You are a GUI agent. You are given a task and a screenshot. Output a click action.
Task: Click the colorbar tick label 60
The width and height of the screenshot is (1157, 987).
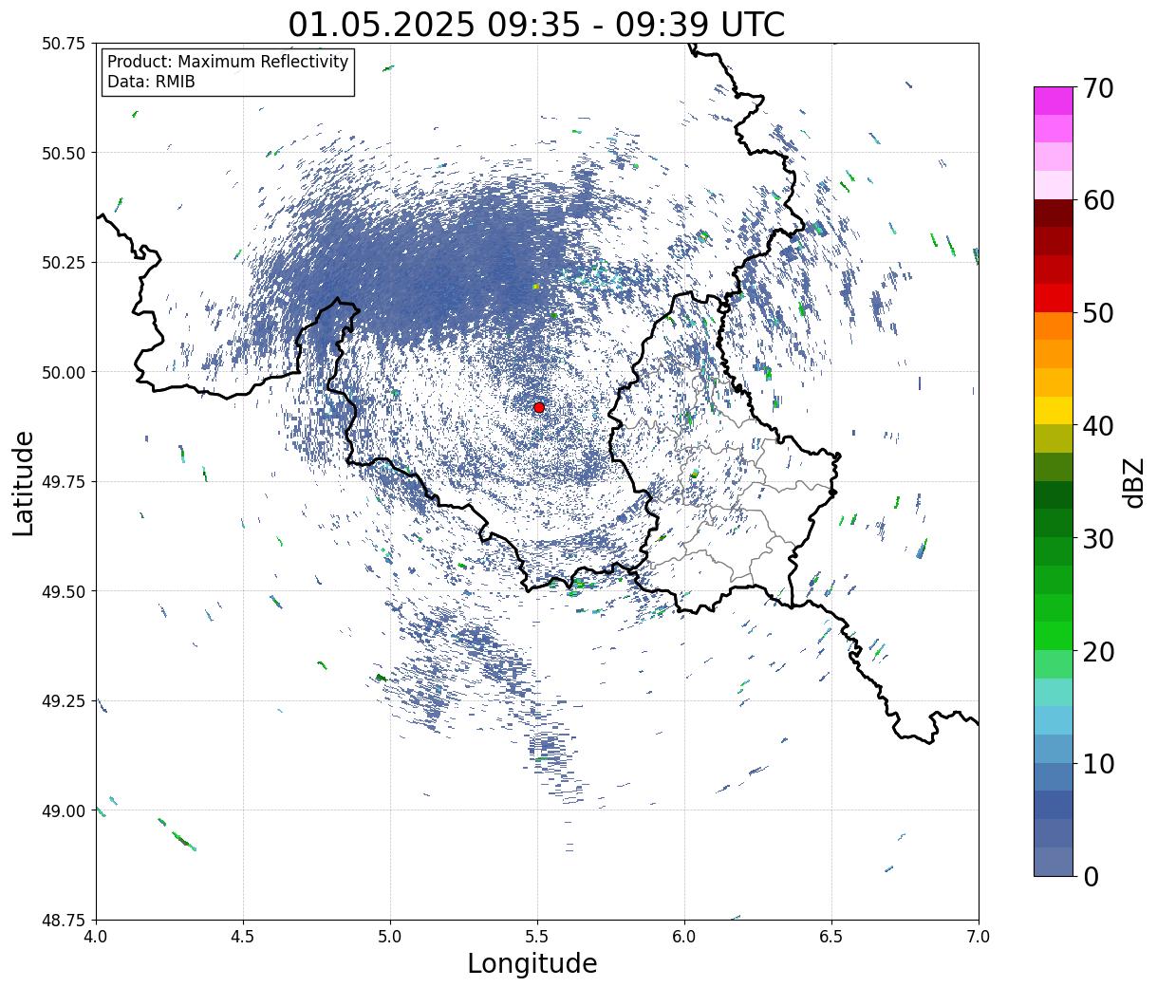(1098, 200)
